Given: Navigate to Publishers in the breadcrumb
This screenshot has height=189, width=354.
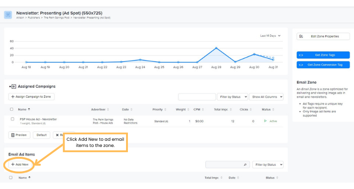Looking at the screenshot, I should [x=34, y=17].
